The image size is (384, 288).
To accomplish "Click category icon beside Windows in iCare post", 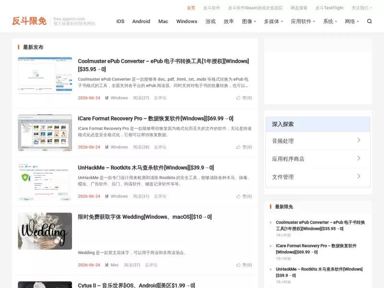I will click(x=107, y=147).
